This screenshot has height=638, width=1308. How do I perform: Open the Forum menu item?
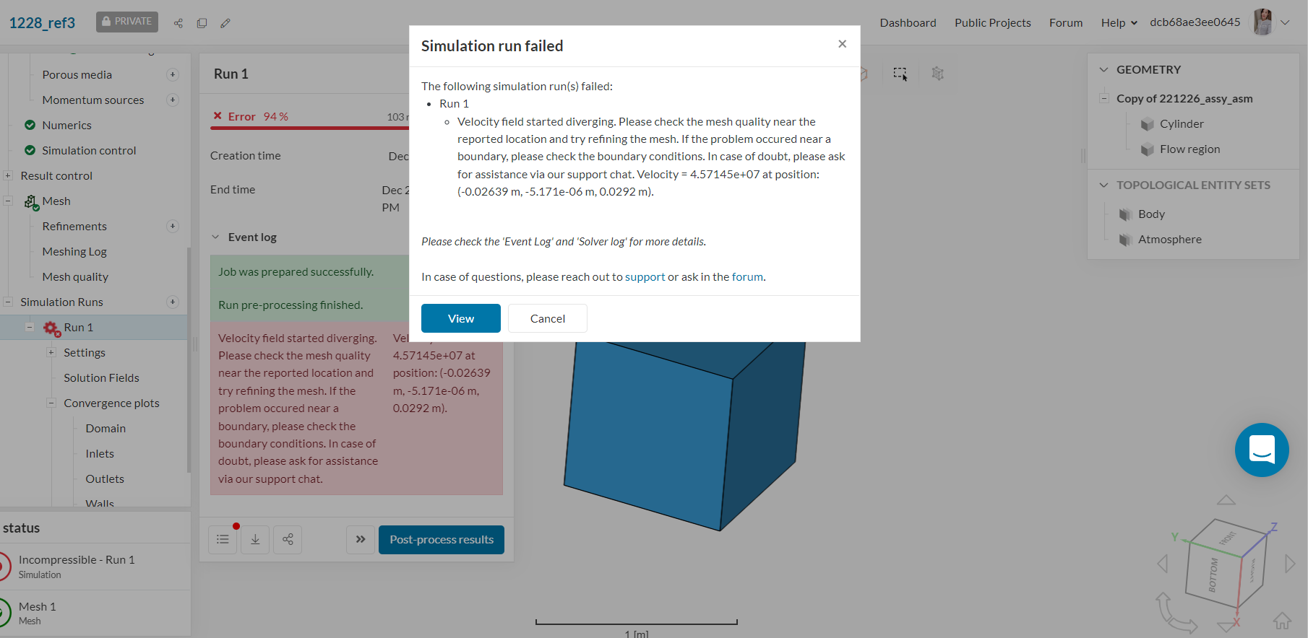(x=1066, y=23)
